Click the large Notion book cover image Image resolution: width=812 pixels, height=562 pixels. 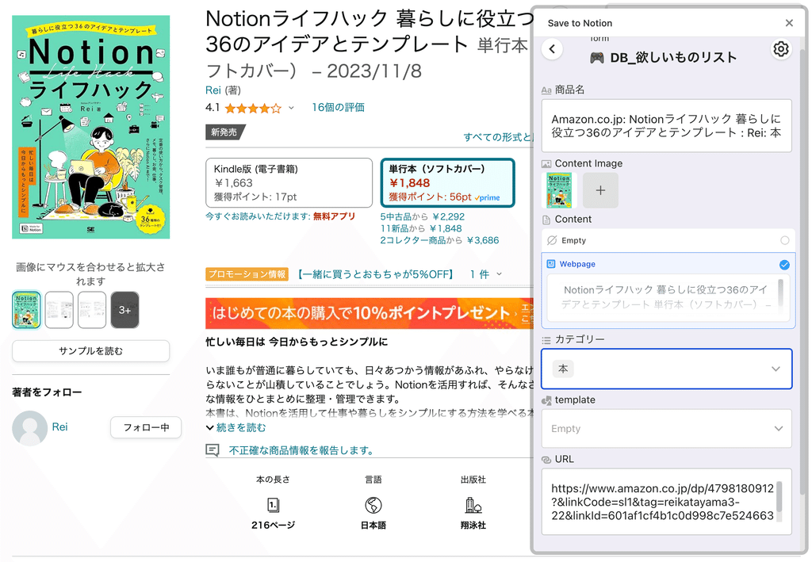[x=90, y=127]
